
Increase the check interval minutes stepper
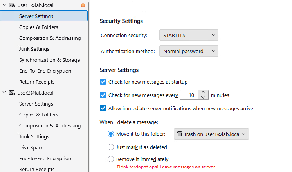tap(203, 93)
